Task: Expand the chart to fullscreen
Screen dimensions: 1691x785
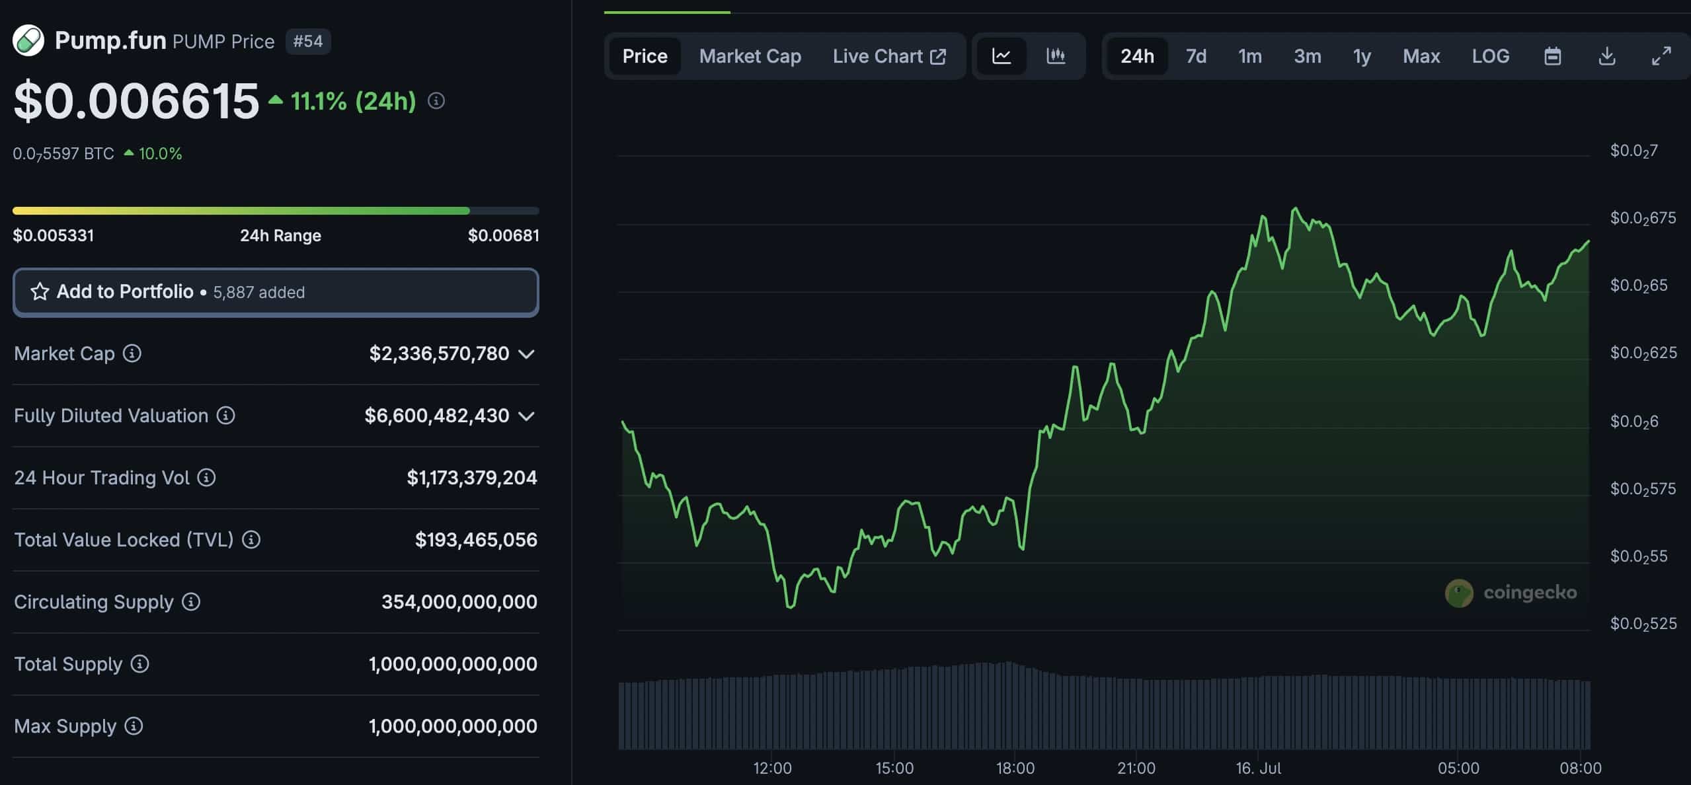Action: pyautogui.click(x=1661, y=56)
